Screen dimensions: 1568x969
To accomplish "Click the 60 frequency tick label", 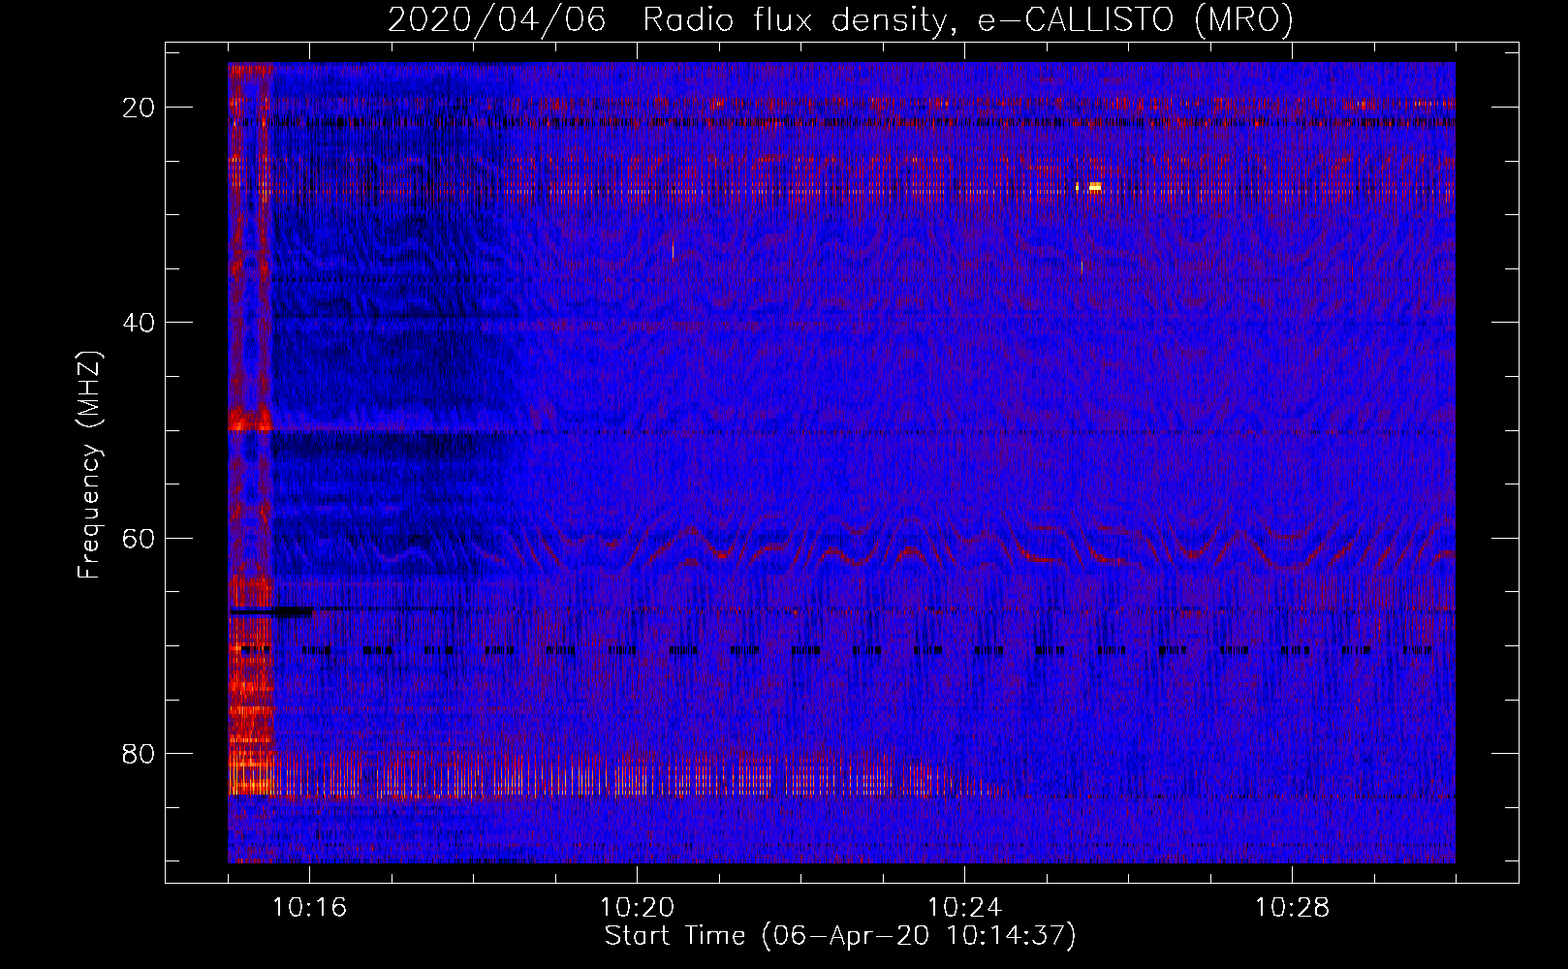I will [x=139, y=538].
